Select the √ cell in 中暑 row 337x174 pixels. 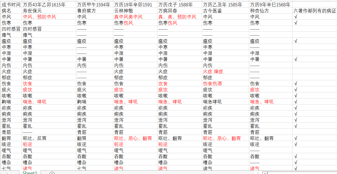tap(315, 59)
